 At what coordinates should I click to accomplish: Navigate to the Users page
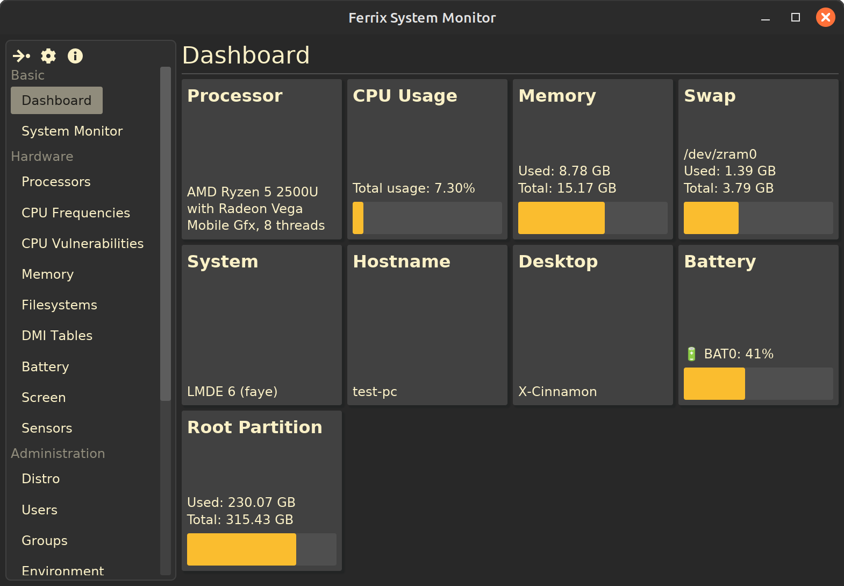tap(39, 510)
